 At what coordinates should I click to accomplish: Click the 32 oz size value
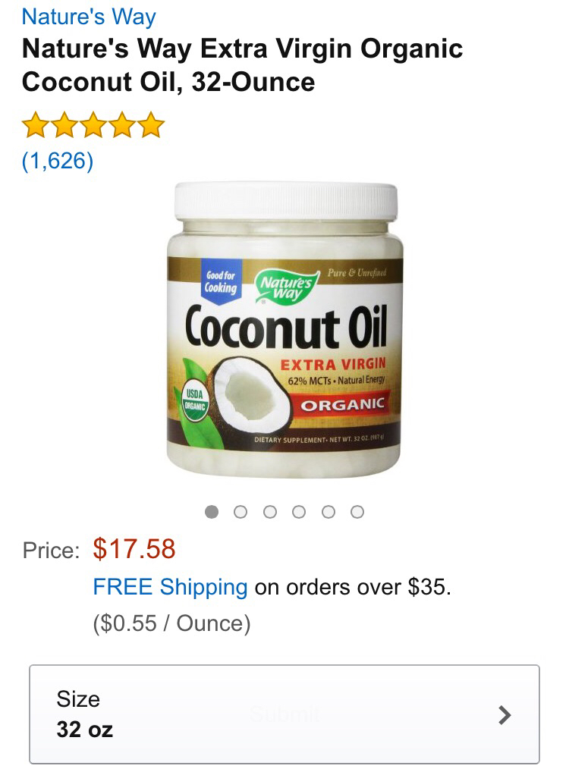tap(85, 730)
